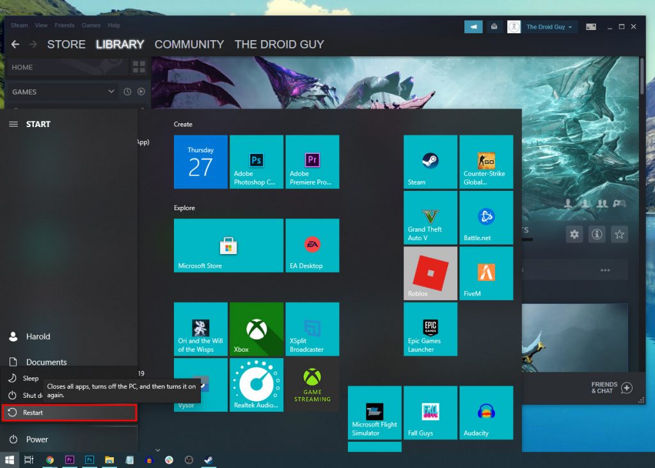Open the Steam inbox envelope icon
This screenshot has width=655, height=468.
(x=494, y=27)
